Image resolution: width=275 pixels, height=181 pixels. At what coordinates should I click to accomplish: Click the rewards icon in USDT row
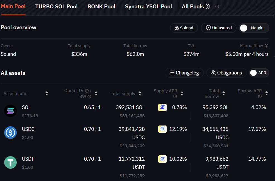[x=162, y=159]
